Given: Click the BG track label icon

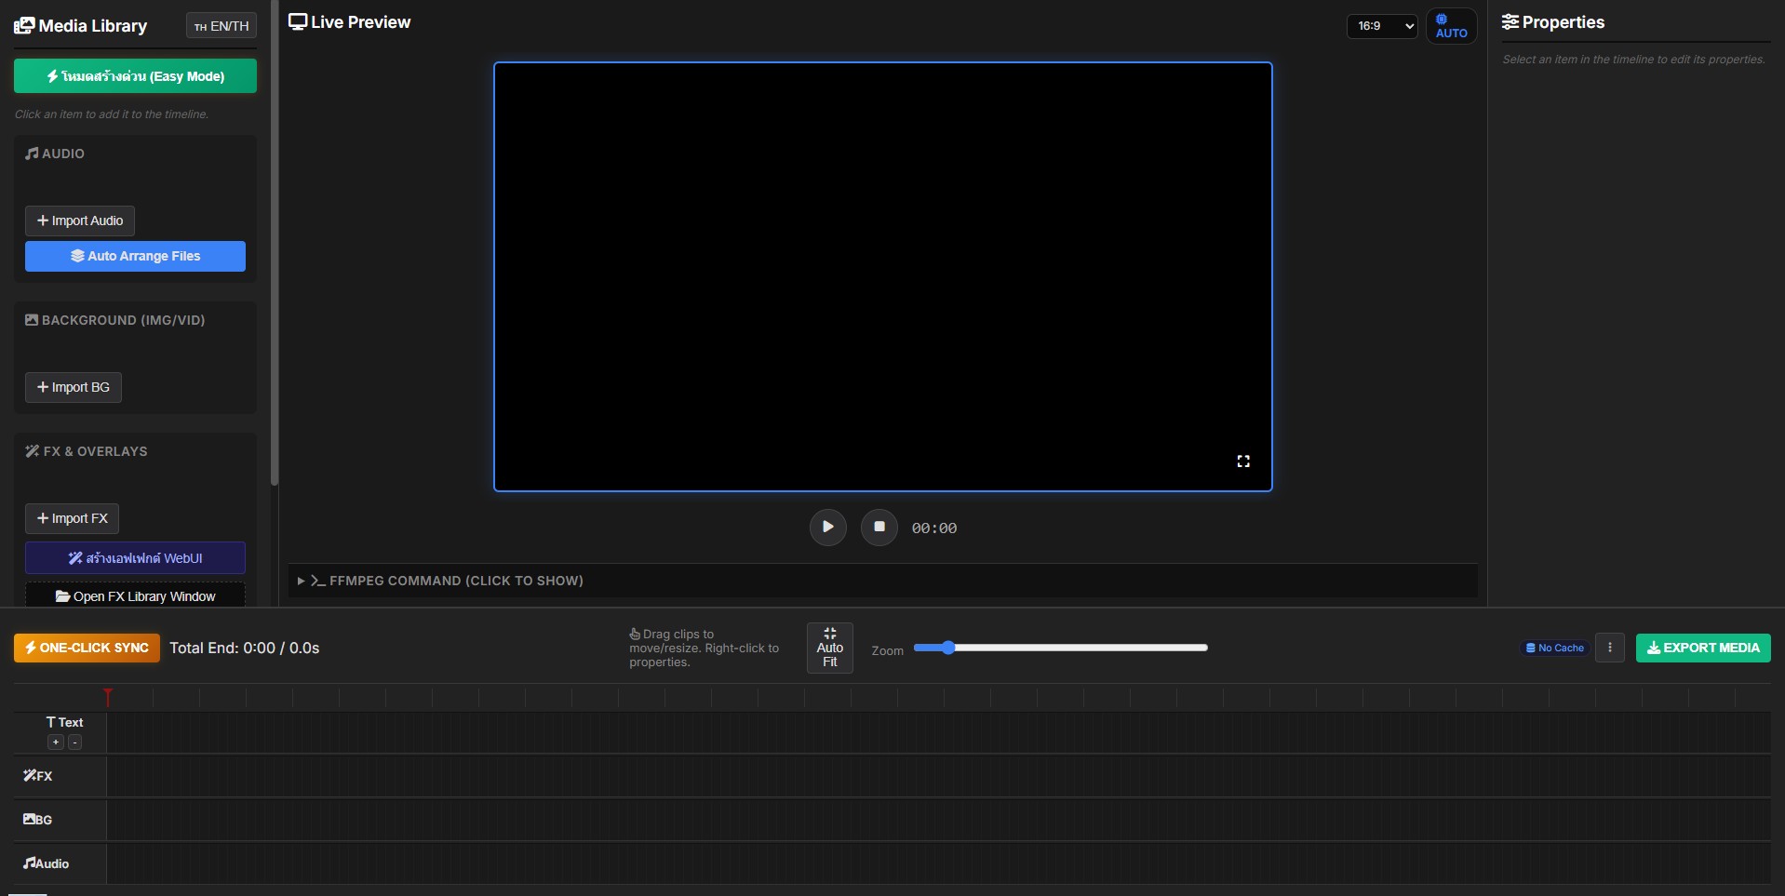Looking at the screenshot, I should (x=31, y=819).
